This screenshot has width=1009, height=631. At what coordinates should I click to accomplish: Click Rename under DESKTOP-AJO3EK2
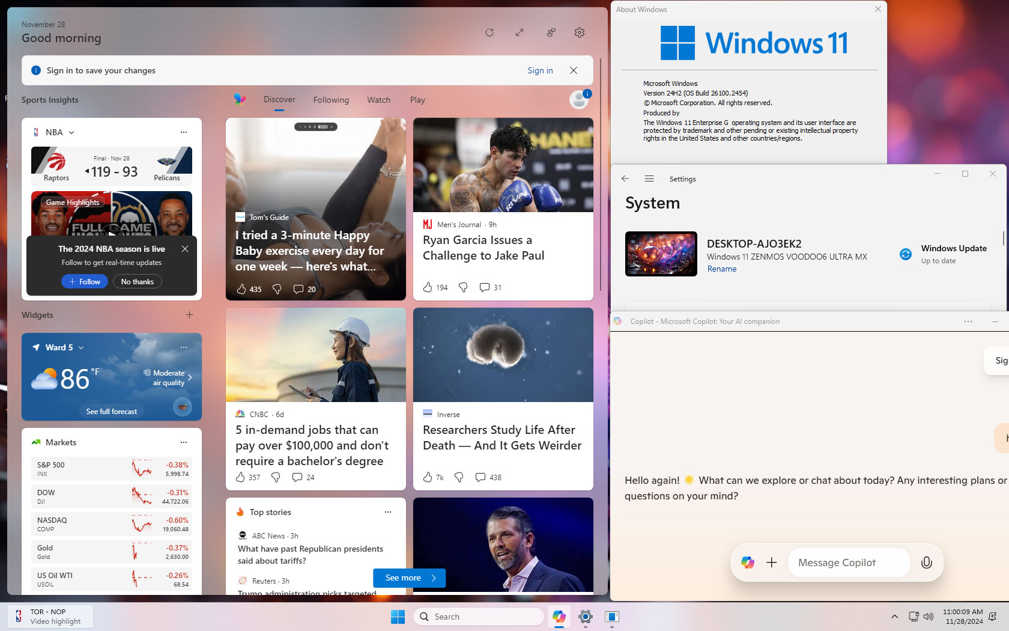click(722, 269)
